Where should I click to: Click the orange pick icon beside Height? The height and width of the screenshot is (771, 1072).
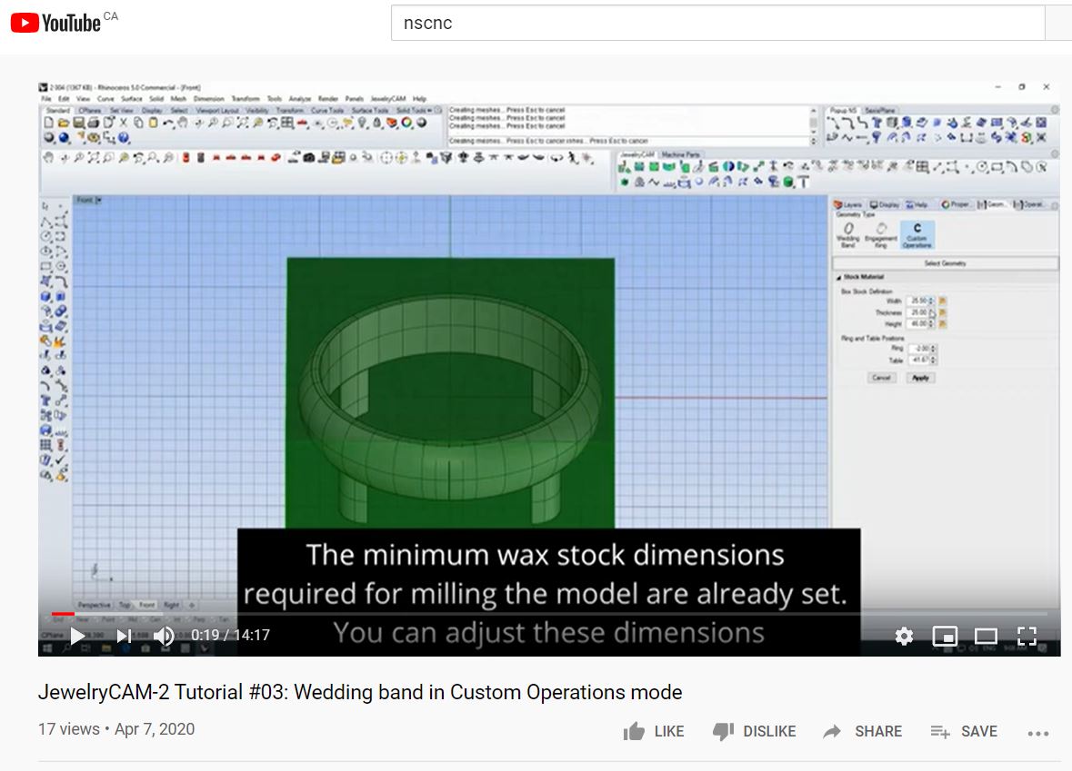pos(942,323)
